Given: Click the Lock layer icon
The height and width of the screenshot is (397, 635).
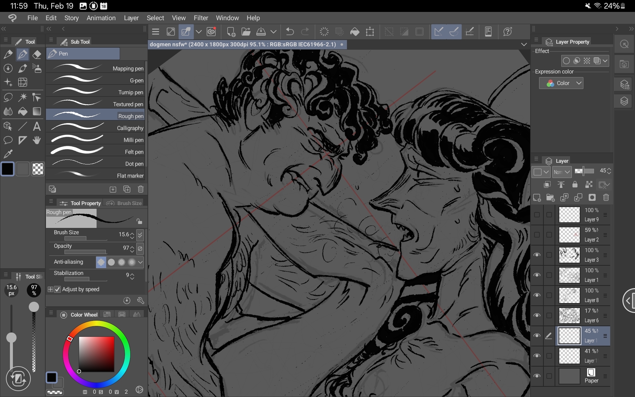Looking at the screenshot, I should [x=575, y=185].
